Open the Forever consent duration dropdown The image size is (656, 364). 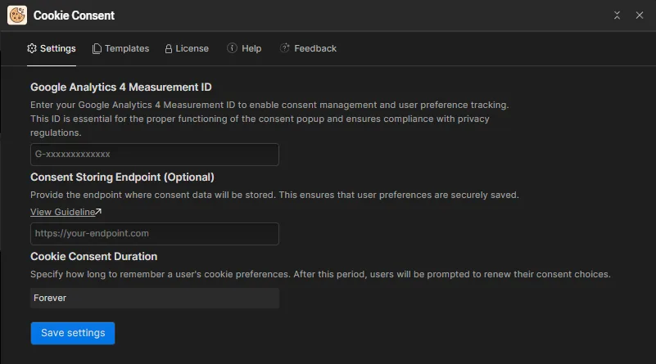pos(155,298)
